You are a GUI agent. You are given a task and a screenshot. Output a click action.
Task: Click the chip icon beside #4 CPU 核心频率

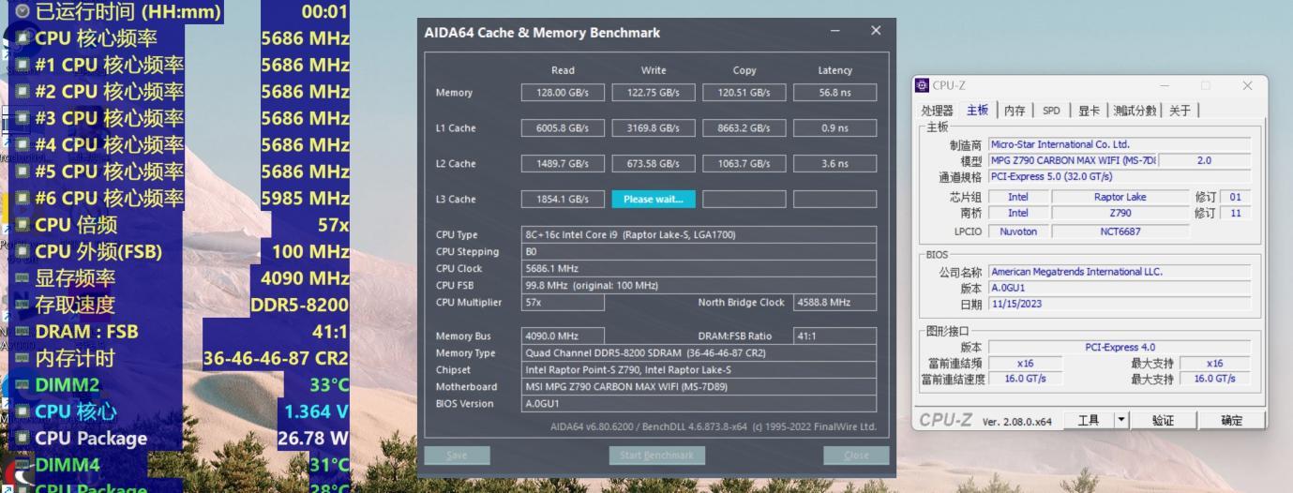point(23,145)
